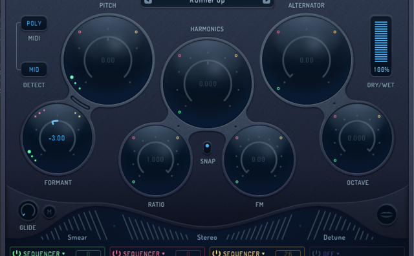Click the yellow modulation dot on Pitch knob
Viewport: 414px width, 256px height.
click(x=136, y=32)
